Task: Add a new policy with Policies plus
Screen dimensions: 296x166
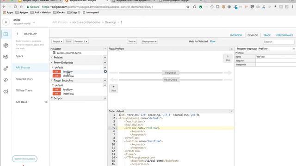Action: tap(105, 57)
